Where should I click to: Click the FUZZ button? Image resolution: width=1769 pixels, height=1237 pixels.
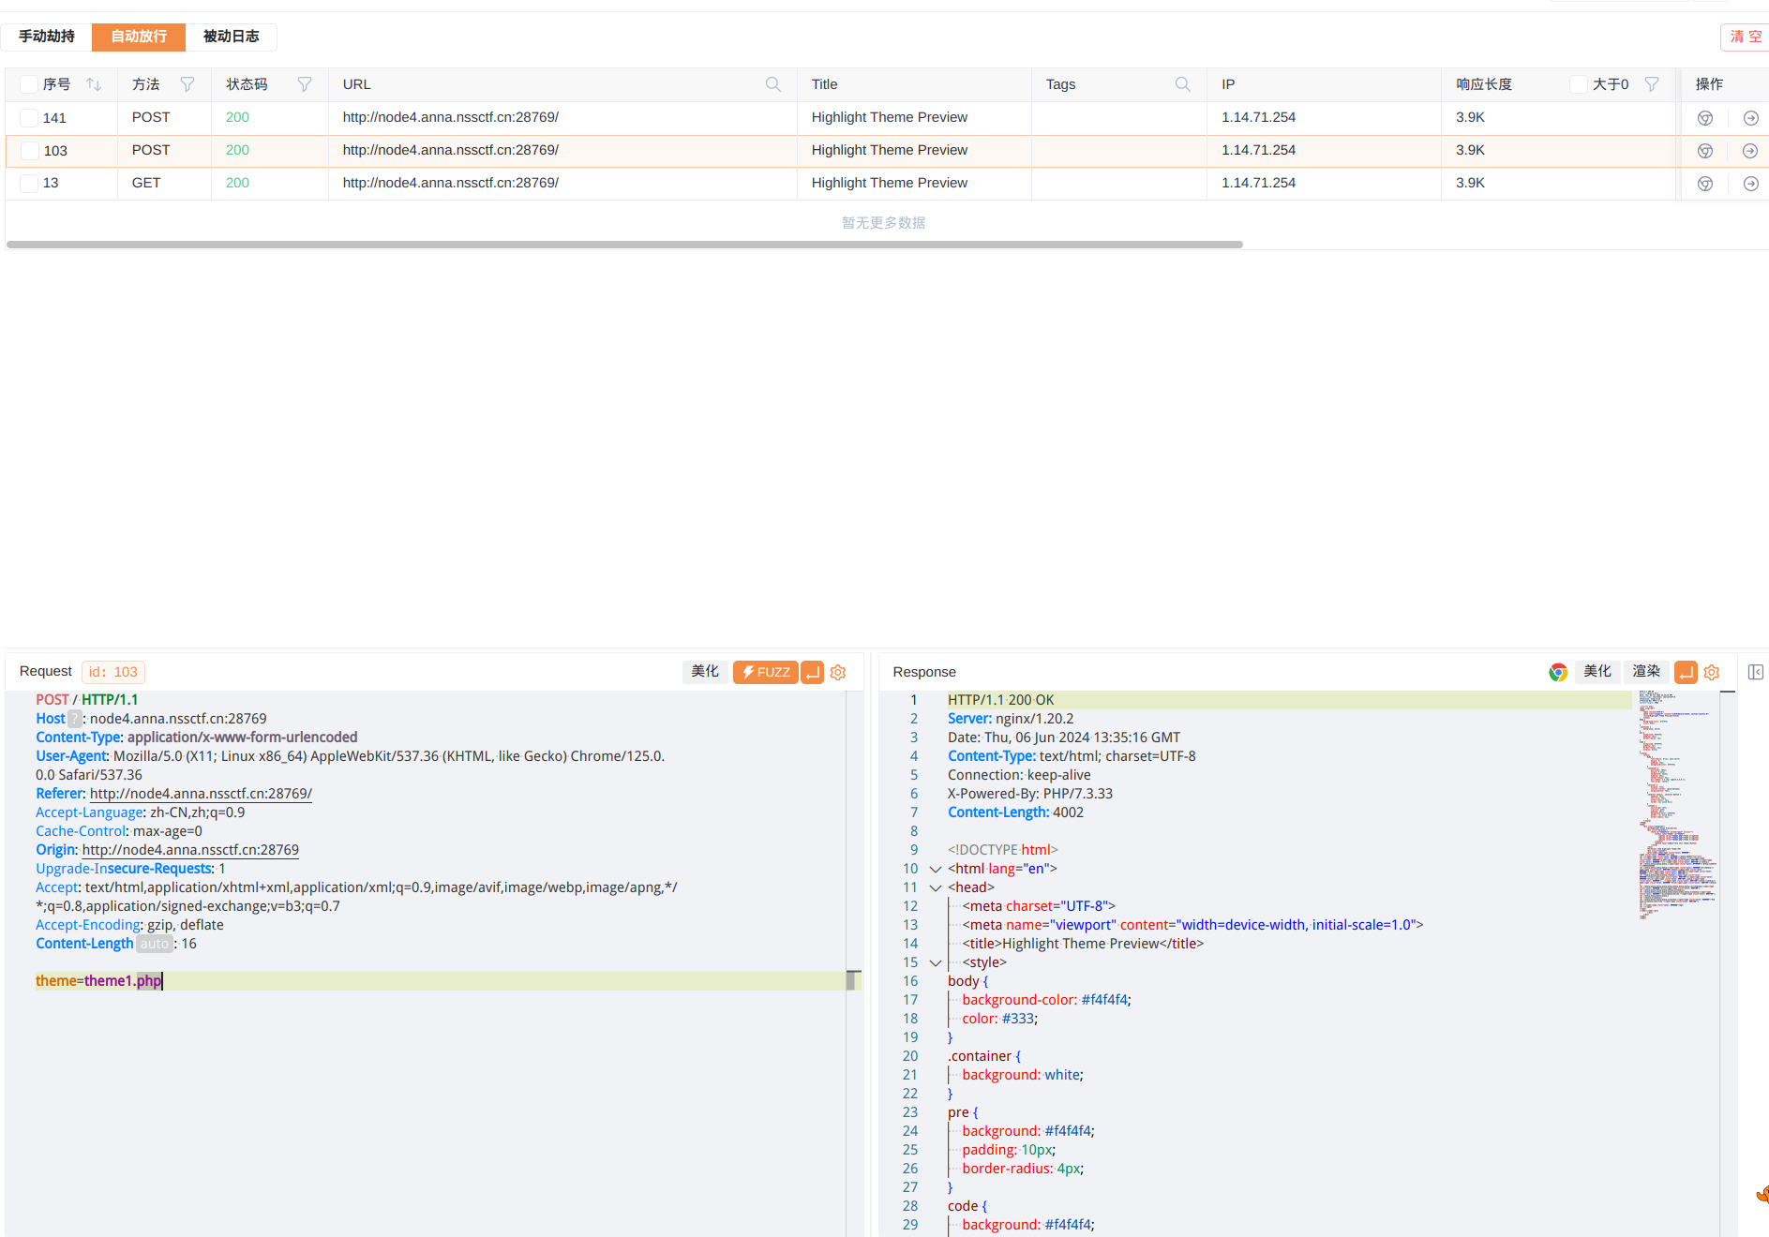click(765, 672)
